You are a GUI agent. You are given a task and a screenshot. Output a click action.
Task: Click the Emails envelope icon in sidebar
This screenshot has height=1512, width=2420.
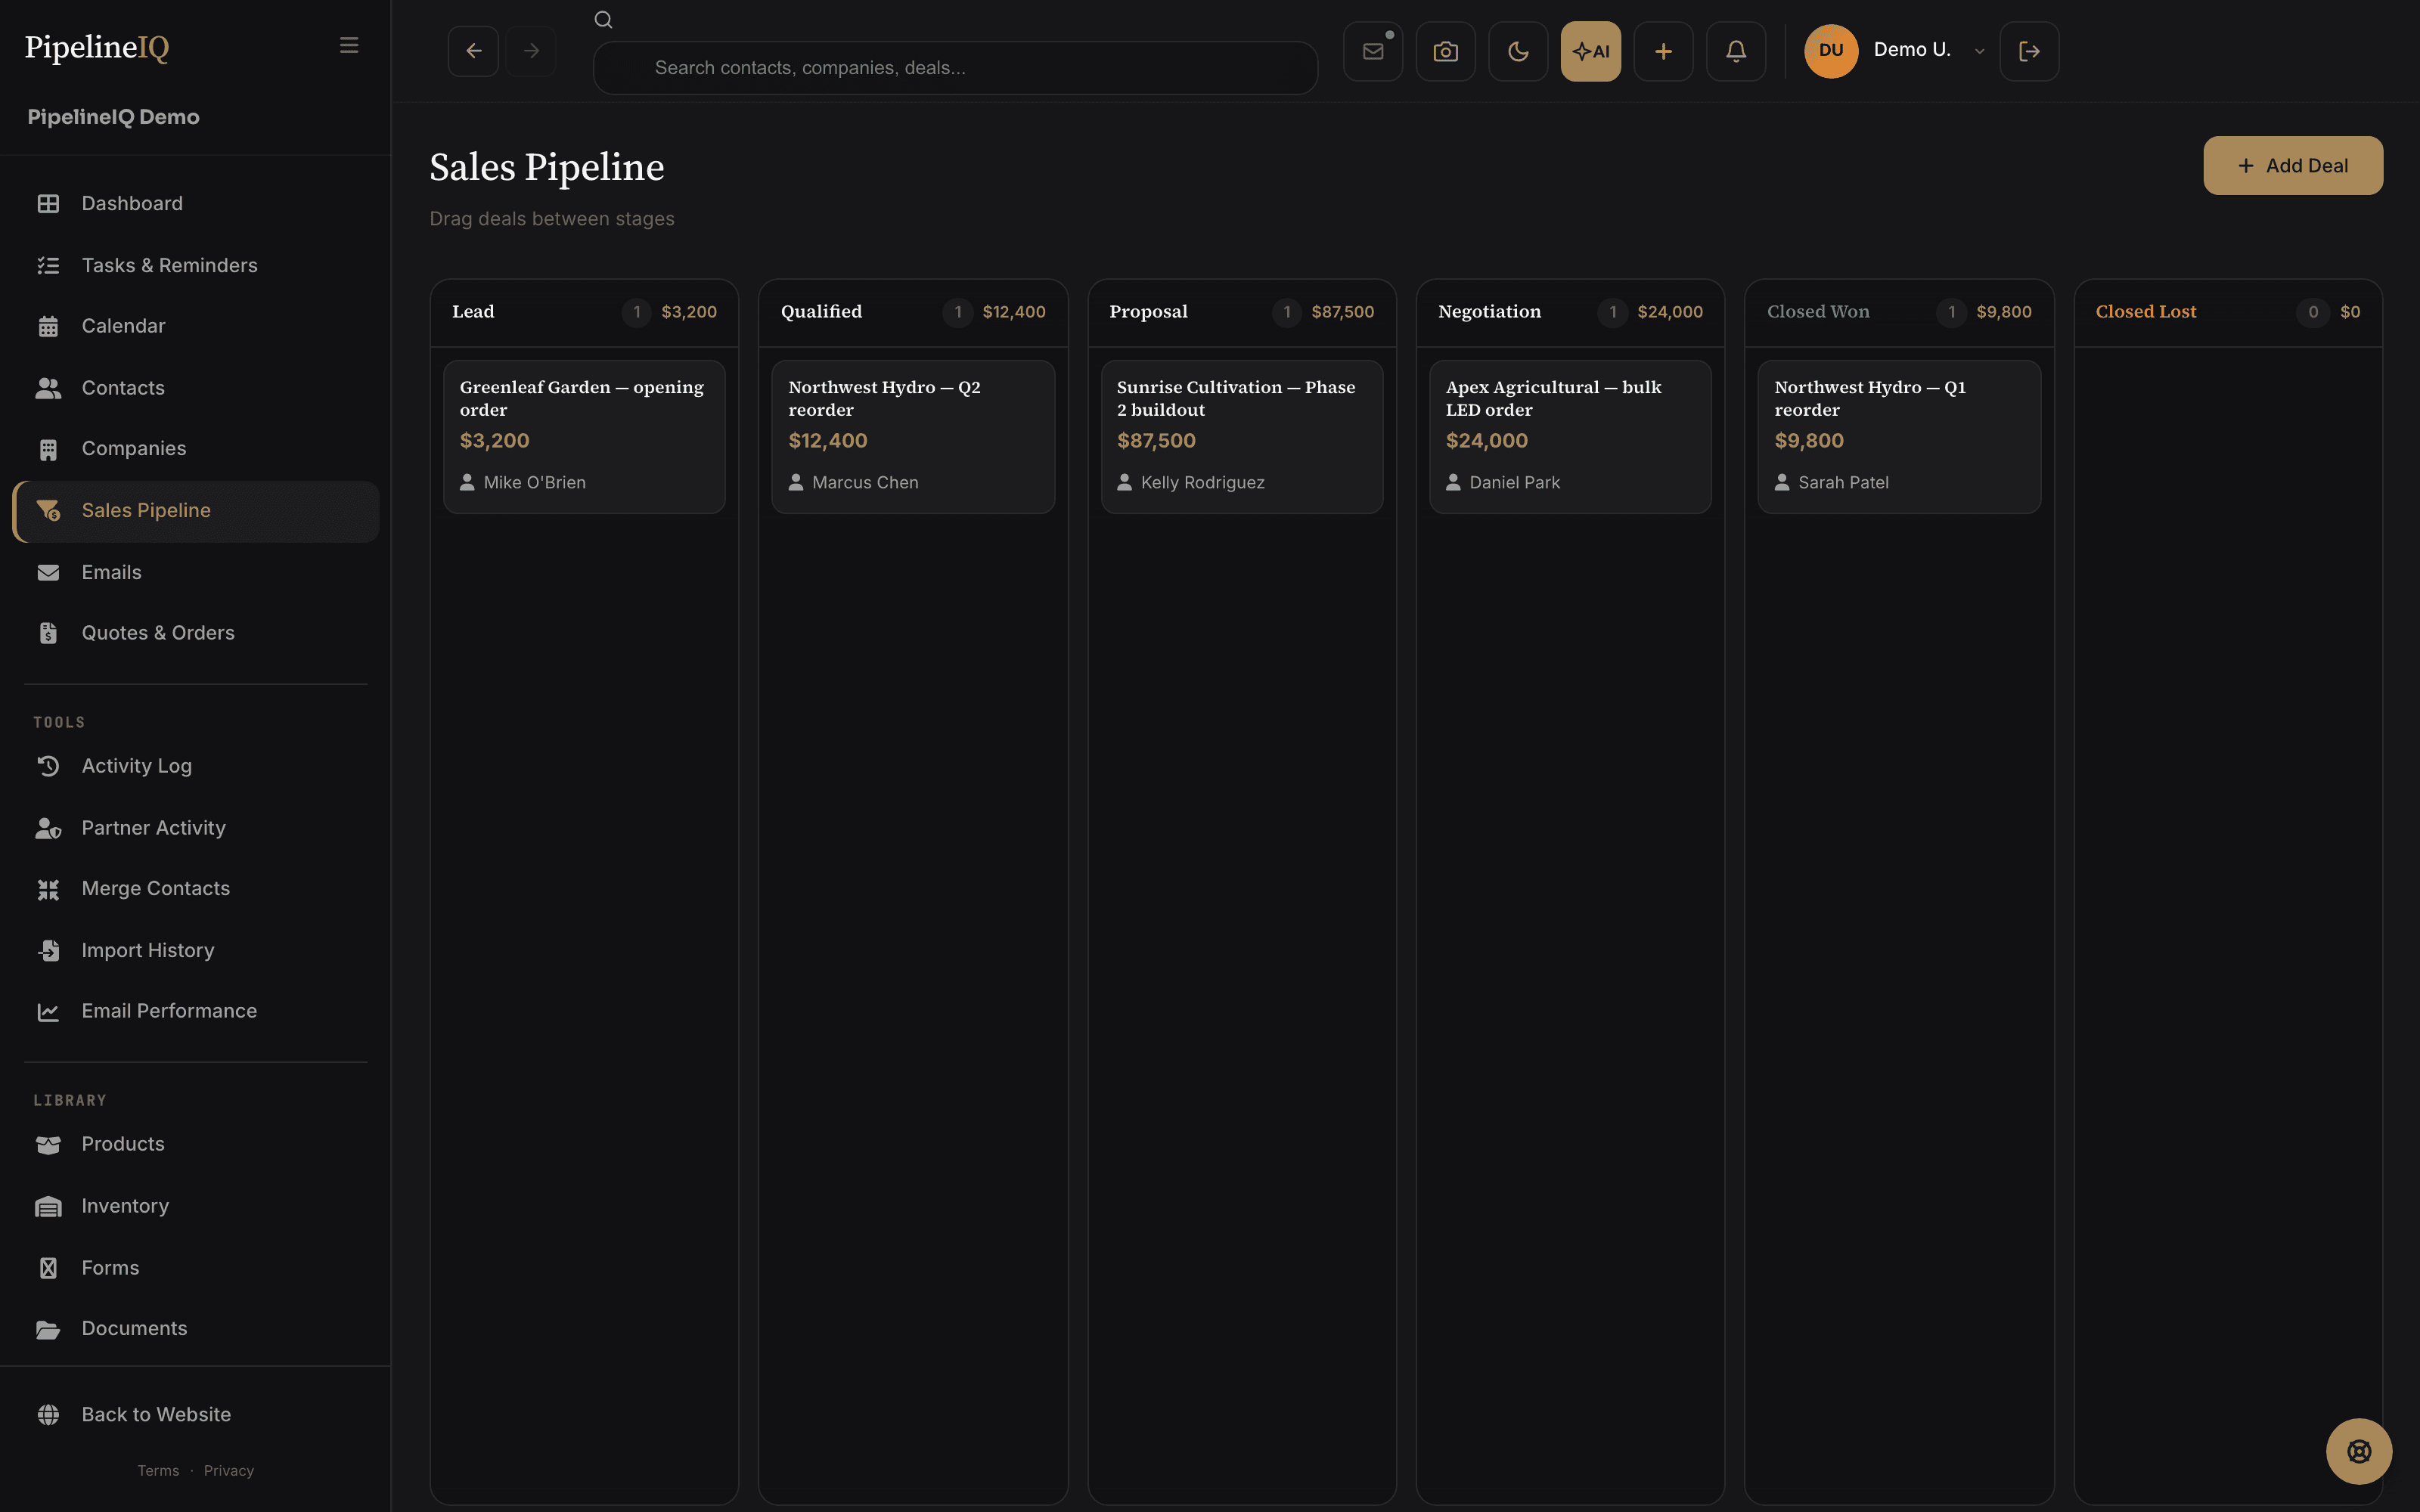[48, 572]
